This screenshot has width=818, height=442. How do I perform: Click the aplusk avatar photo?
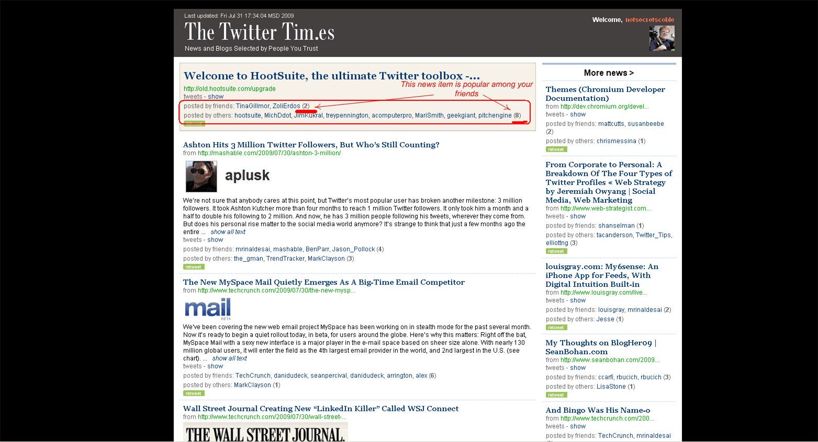click(201, 177)
